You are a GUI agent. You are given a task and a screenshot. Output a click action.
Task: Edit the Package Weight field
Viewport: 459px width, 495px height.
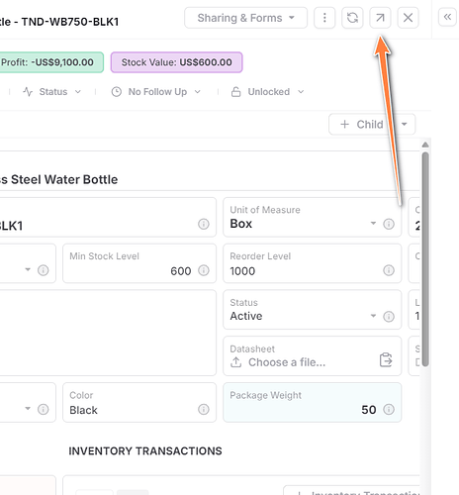point(313,402)
